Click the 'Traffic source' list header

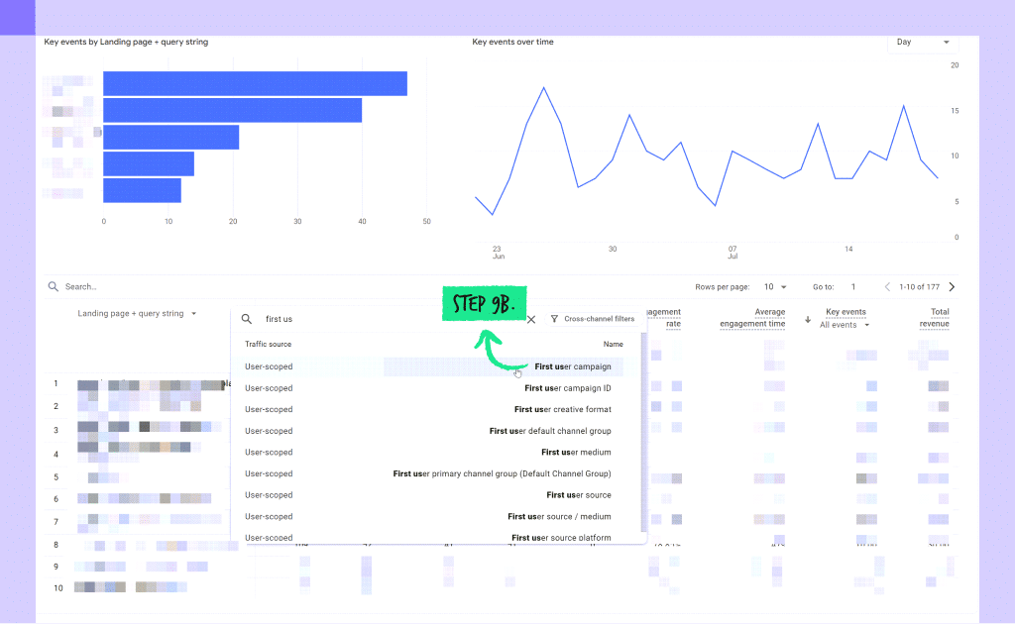[x=268, y=344]
